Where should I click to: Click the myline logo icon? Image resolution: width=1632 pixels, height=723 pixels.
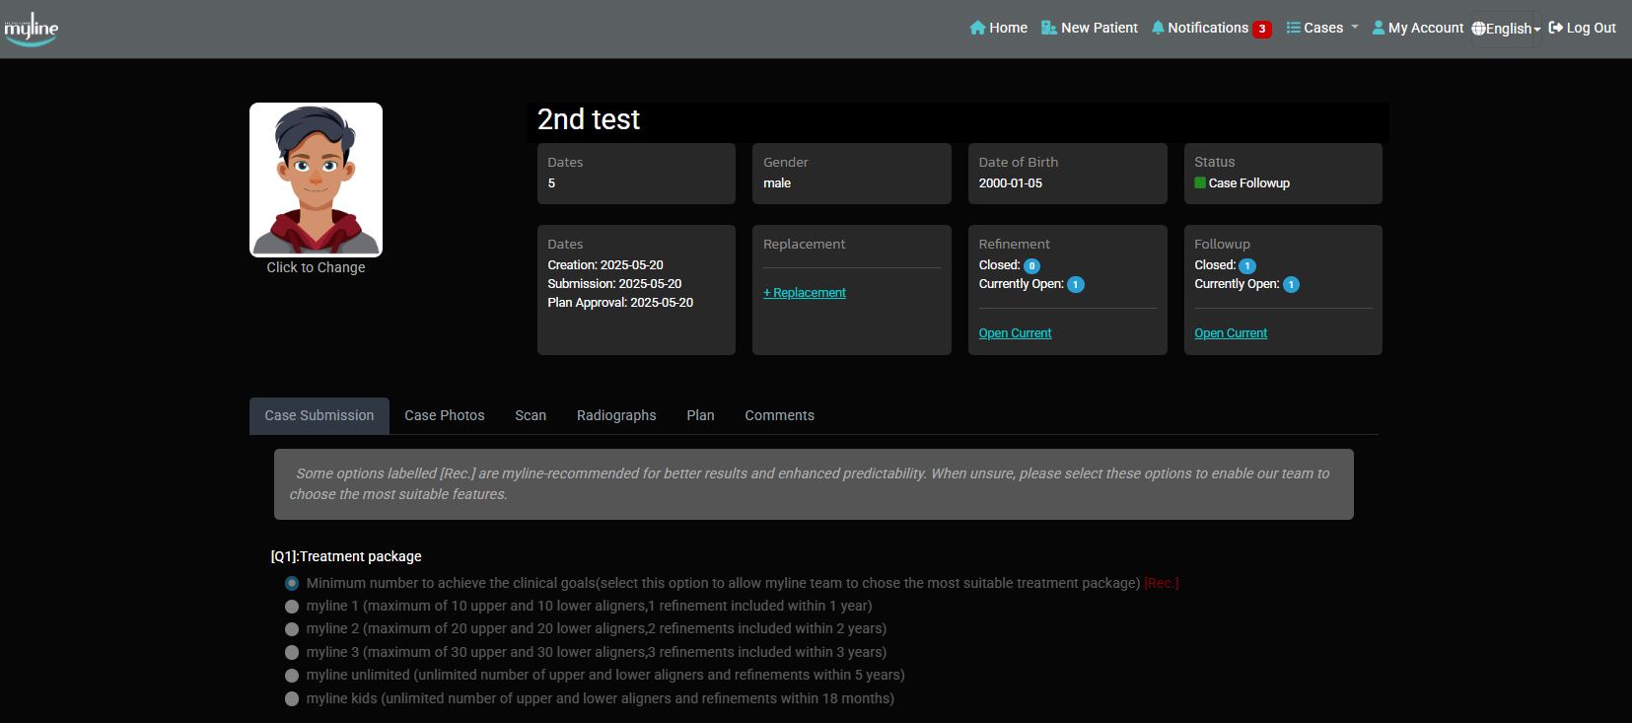tap(32, 29)
